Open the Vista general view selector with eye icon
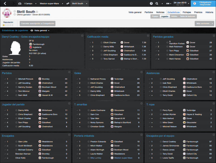This screenshot has width=216, height=163. pos(40,31)
